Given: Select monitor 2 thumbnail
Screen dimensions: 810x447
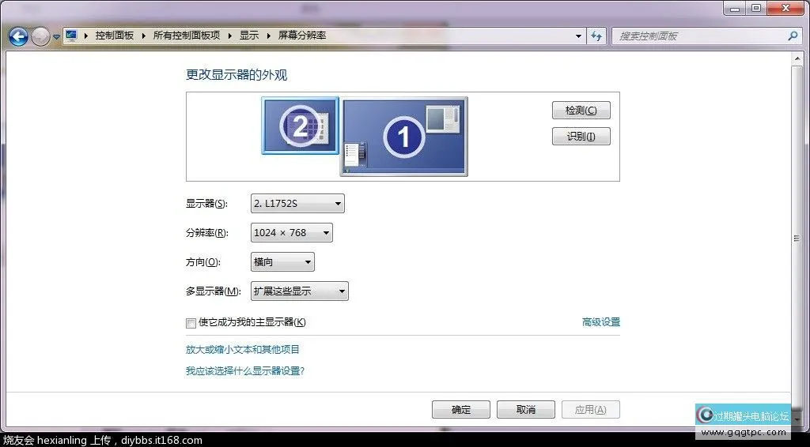Looking at the screenshot, I should [x=300, y=126].
